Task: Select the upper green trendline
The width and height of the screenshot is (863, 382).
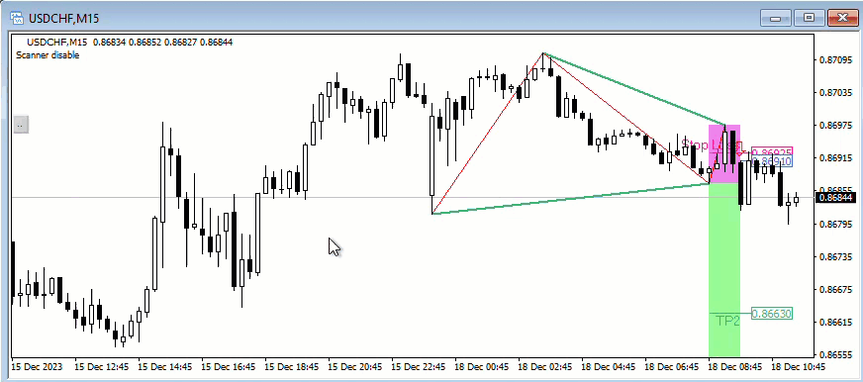Action: (634, 89)
